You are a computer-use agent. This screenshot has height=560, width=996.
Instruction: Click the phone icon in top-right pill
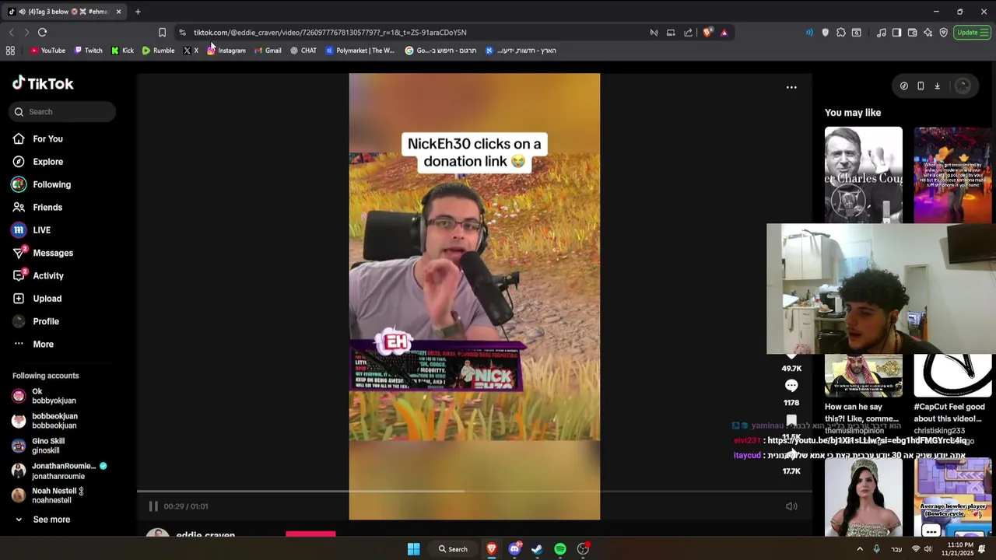click(921, 86)
